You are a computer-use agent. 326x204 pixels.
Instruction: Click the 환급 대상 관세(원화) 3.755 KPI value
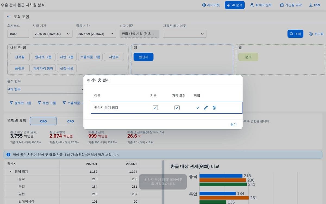click(16, 136)
